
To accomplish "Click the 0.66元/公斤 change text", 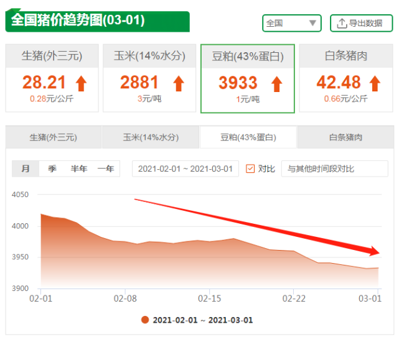I will pyautogui.click(x=346, y=99).
